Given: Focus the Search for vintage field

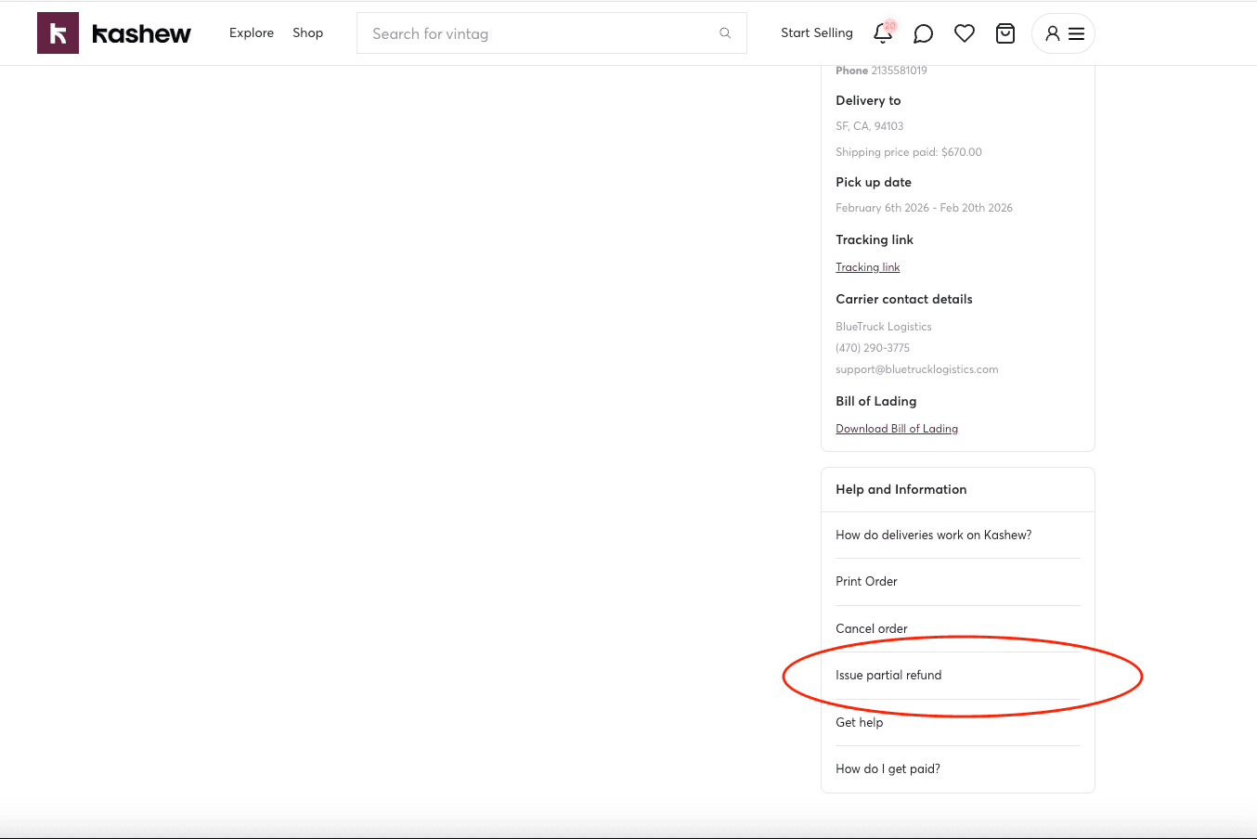Looking at the screenshot, I should click(551, 33).
